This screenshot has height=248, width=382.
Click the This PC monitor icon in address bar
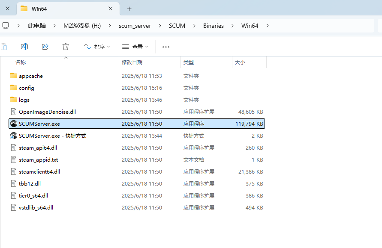(x=6, y=26)
